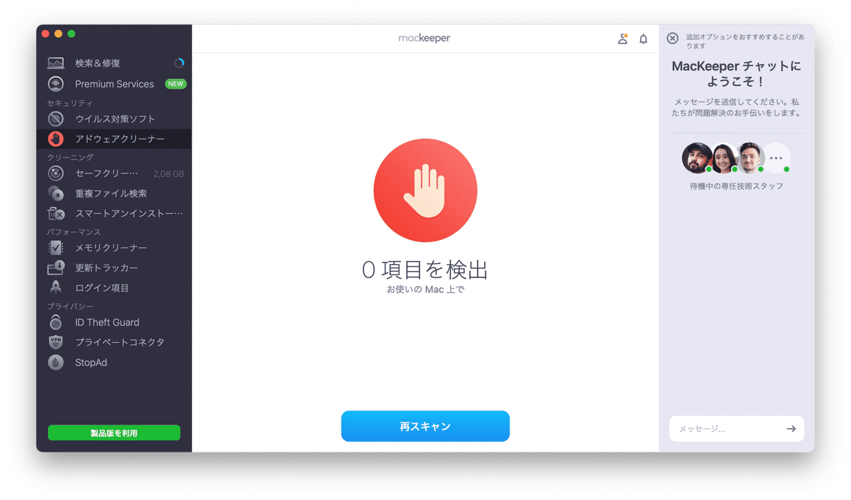
Task: Click the プライバシー section header
Action: [70, 306]
